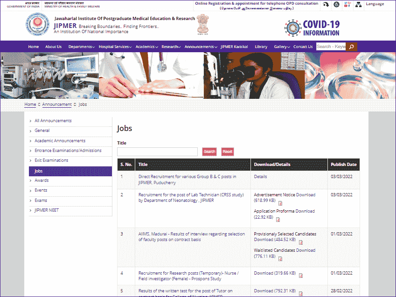Image resolution: width=396 pixels, height=297 pixels.
Task: Open the accessibility icon near Language
Action: 337,4
